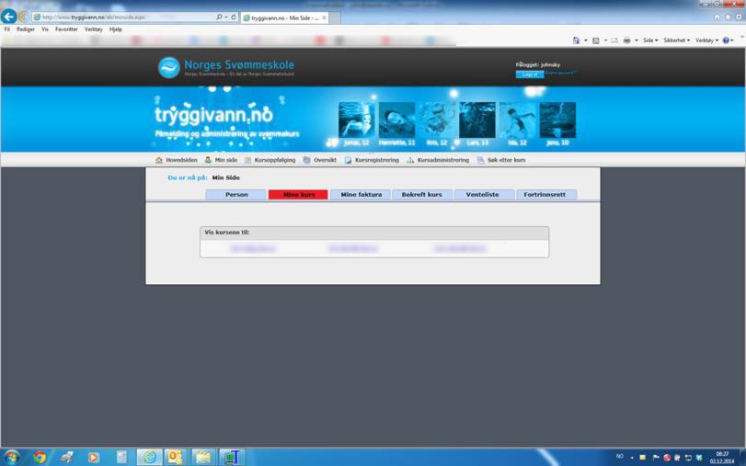Switch to the Mine faktura tab
This screenshot has height=466, width=746.
point(361,195)
